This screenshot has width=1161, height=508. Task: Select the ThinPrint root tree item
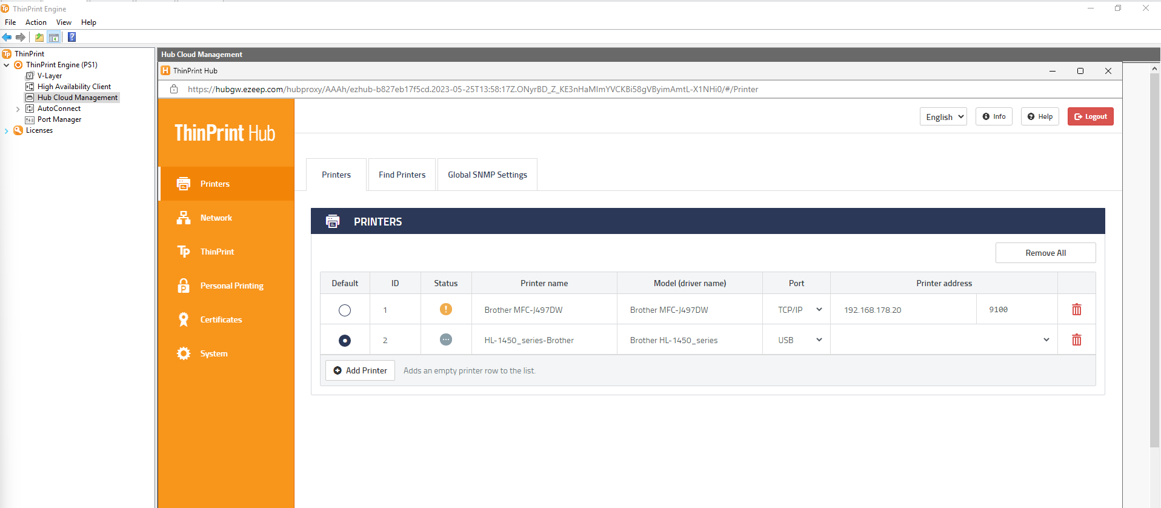[x=29, y=54]
